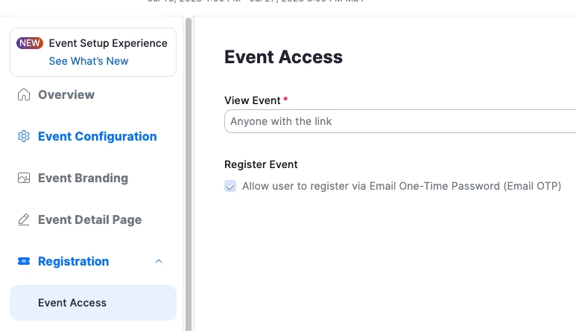Screen dimensions: 576x331
Task: Go to the Overview menu label
Action: click(x=66, y=95)
